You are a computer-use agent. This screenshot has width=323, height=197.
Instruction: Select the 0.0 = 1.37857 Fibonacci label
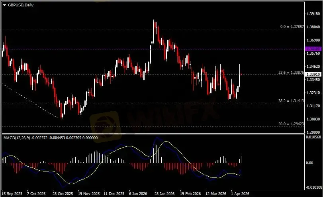click(x=292, y=27)
